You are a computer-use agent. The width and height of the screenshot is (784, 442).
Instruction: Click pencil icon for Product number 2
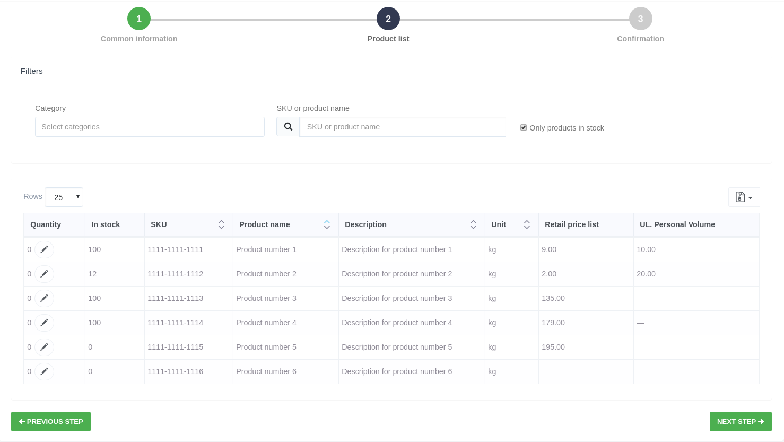[x=45, y=274]
